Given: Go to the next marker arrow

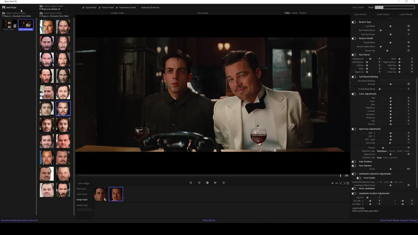Looking at the screenshot, I should coord(344,183).
